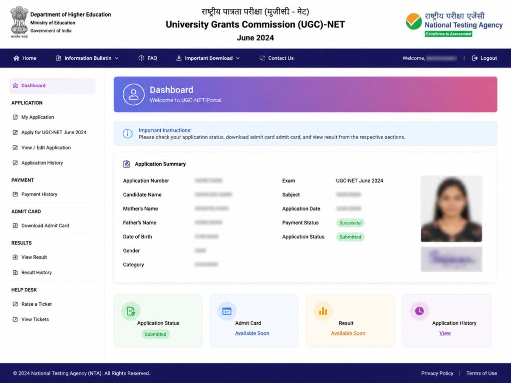The height and width of the screenshot is (383, 511).
Task: Click the Payment History sidebar icon
Action: 15,194
